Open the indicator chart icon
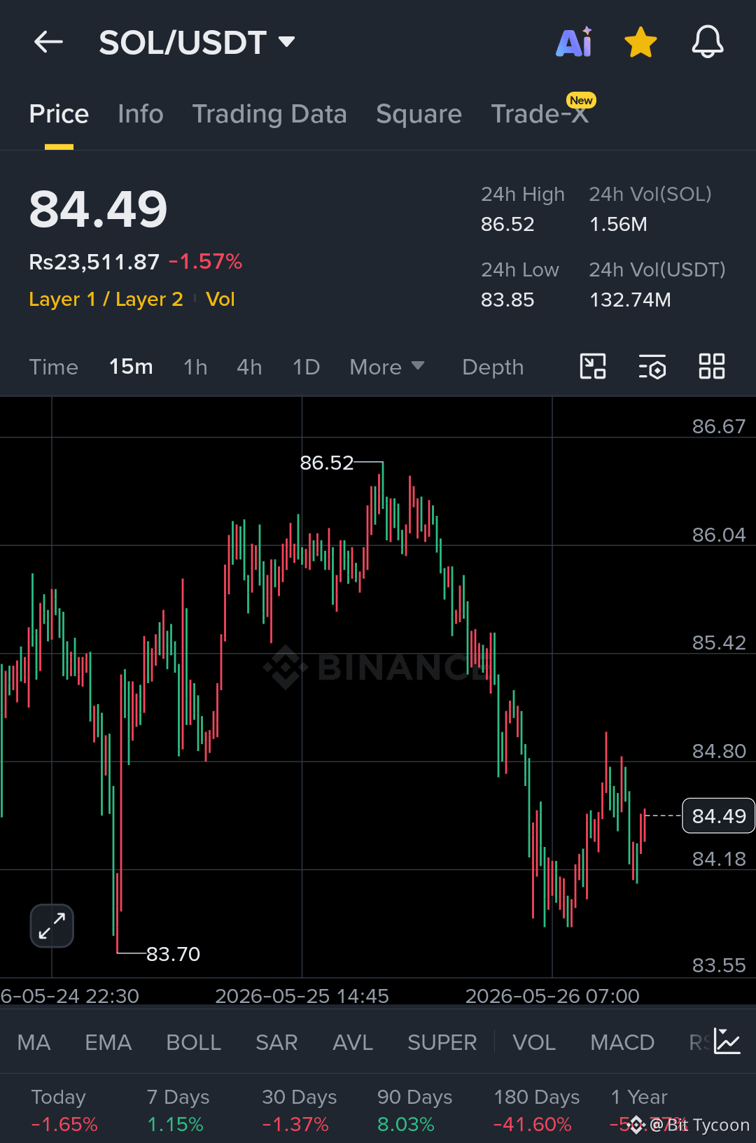This screenshot has height=1143, width=756. point(727,1042)
